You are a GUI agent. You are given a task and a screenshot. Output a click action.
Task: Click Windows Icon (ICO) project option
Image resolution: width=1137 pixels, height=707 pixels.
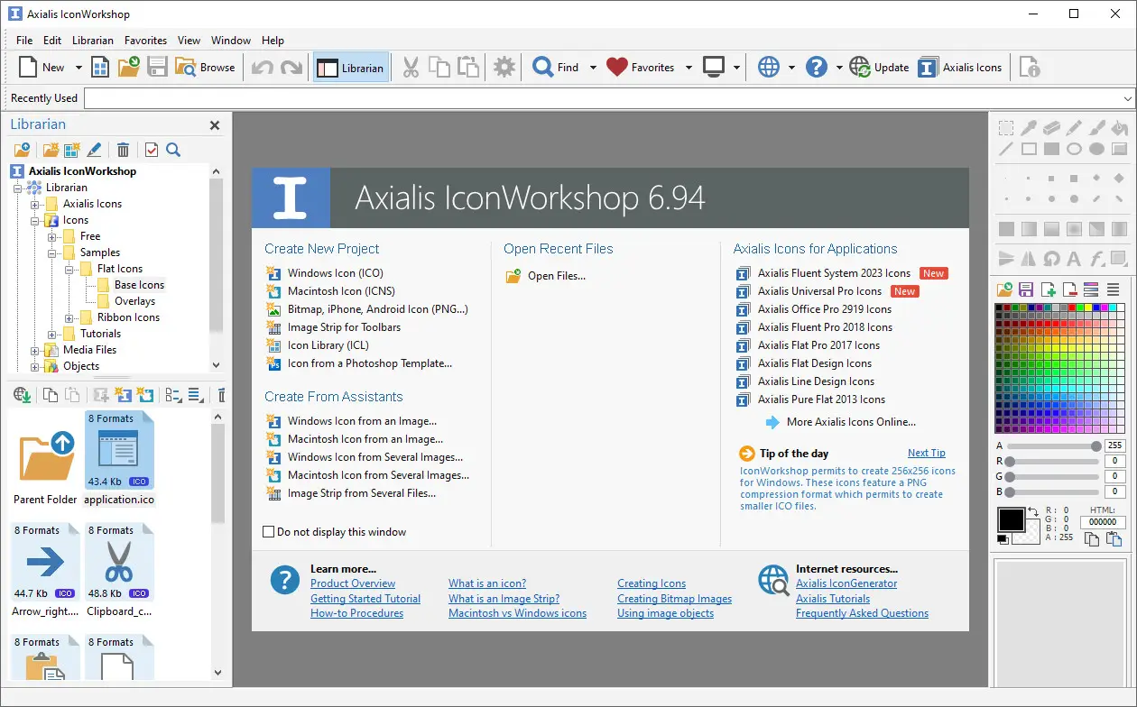click(335, 273)
